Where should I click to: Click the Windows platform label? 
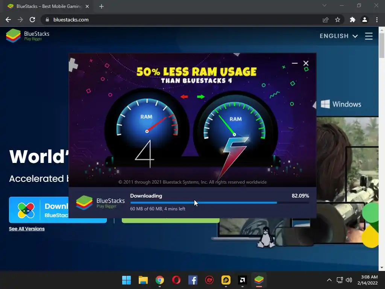[x=341, y=104]
